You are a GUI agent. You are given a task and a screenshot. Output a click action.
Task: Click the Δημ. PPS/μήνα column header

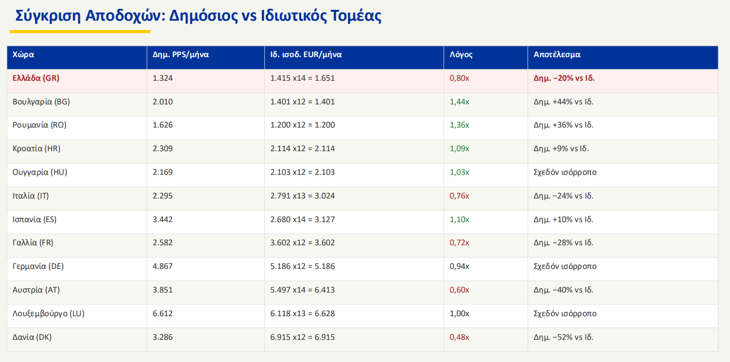[181, 55]
